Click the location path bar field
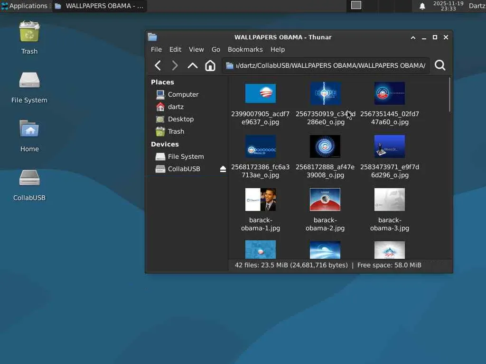 coord(326,65)
